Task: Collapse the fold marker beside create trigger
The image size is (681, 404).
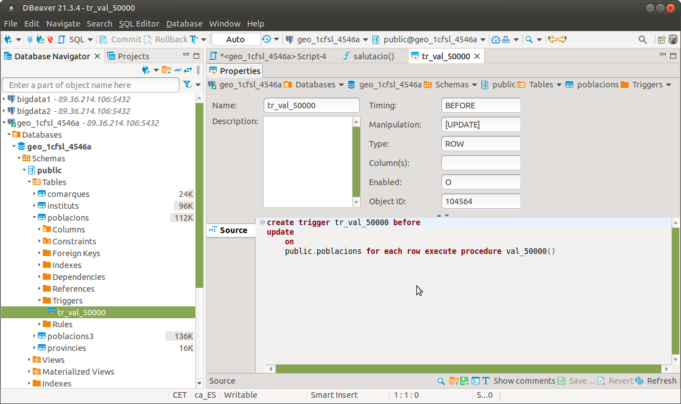Action: coord(262,223)
